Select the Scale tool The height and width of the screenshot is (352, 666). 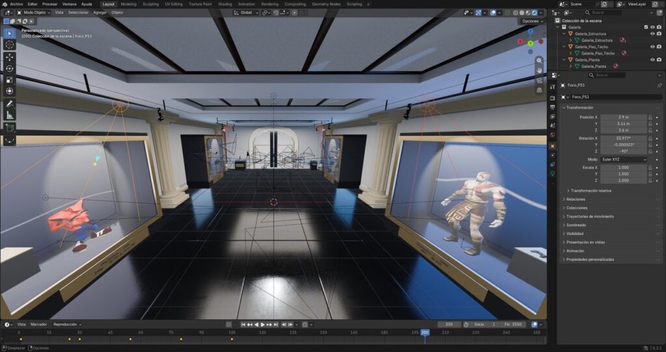click(x=9, y=80)
